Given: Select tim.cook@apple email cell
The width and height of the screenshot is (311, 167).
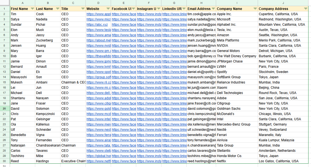Looking at the screenshot, I should click(201, 14).
